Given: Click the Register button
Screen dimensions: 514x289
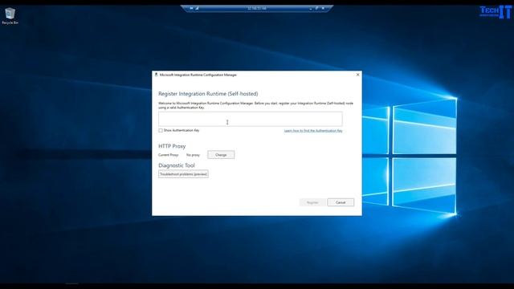Looking at the screenshot, I should (x=312, y=202).
